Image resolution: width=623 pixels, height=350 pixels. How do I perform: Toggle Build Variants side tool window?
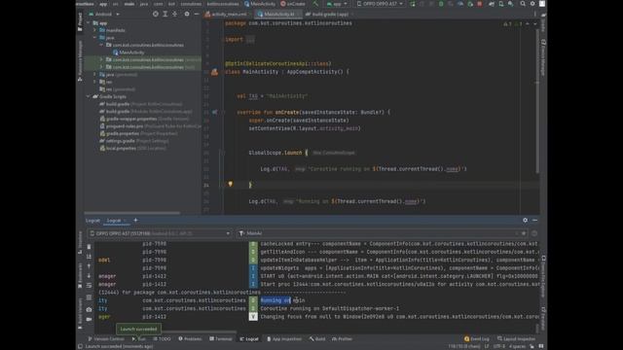(x=80, y=313)
